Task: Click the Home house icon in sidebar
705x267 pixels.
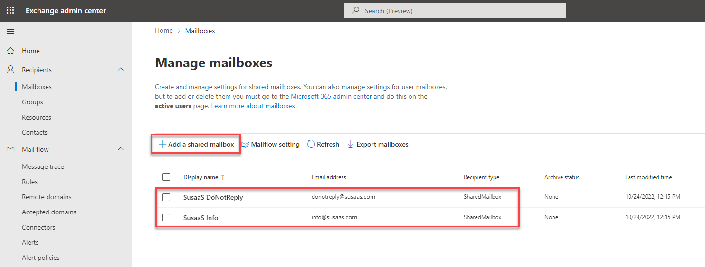Action: 10,51
